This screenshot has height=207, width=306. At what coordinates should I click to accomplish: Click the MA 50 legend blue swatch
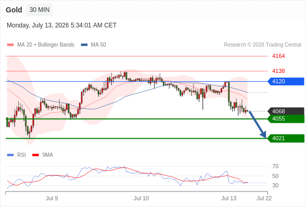click(x=85, y=45)
